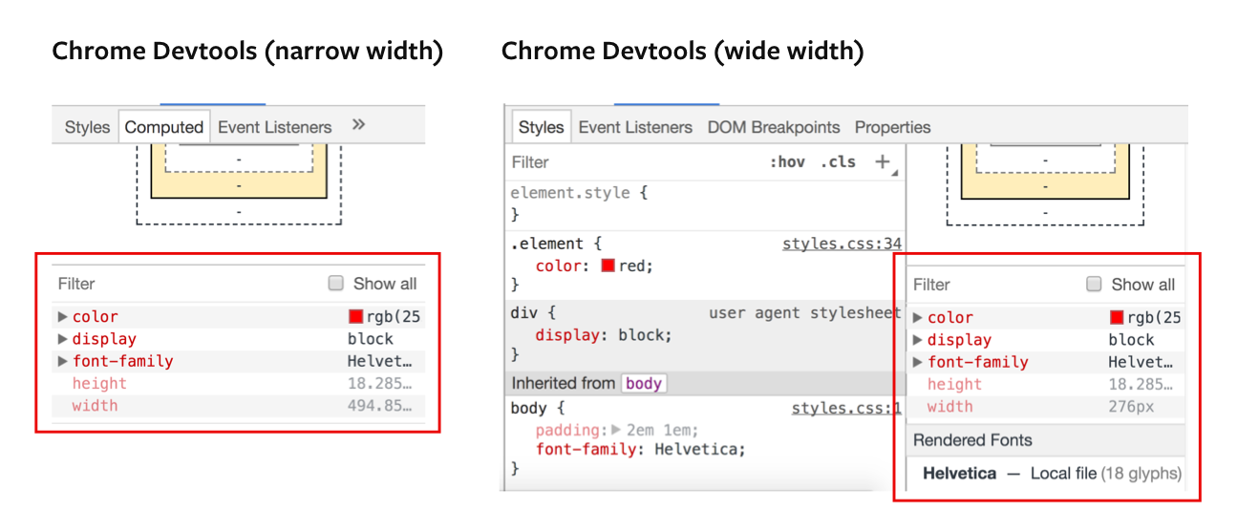The height and width of the screenshot is (532, 1237).
Task: Click the plus icon to add style rule
Action: pos(883,162)
